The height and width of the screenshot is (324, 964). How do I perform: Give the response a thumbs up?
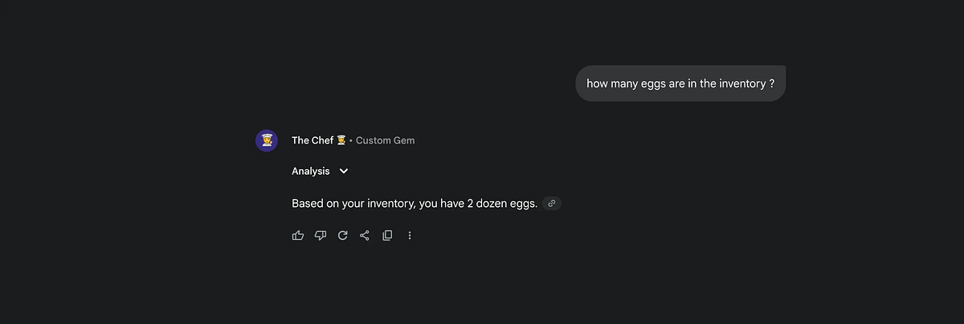point(298,236)
